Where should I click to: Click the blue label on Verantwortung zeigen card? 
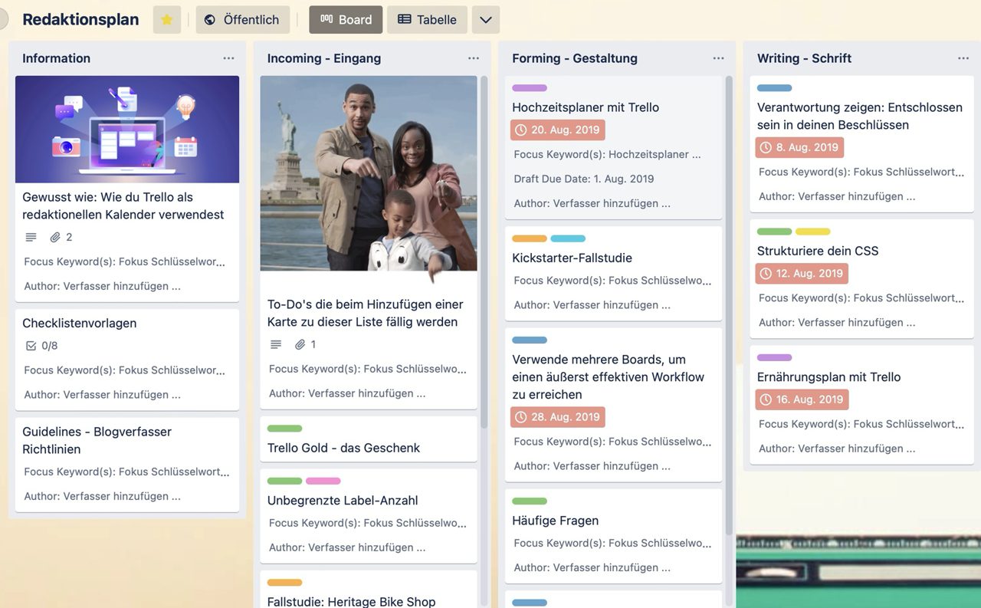click(x=775, y=88)
